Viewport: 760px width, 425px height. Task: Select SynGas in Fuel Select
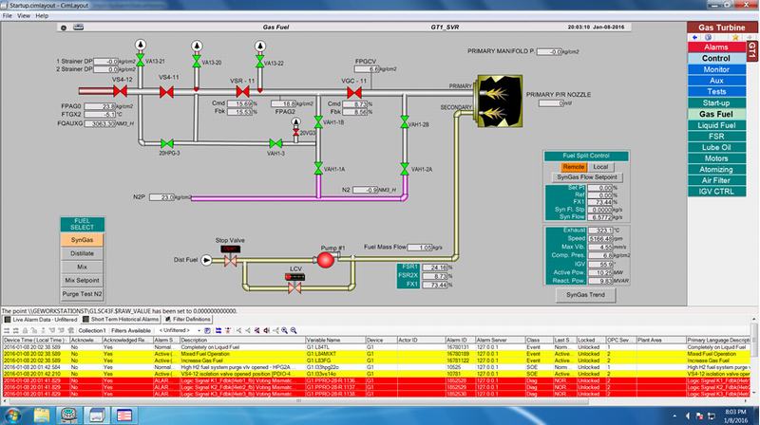tap(82, 240)
